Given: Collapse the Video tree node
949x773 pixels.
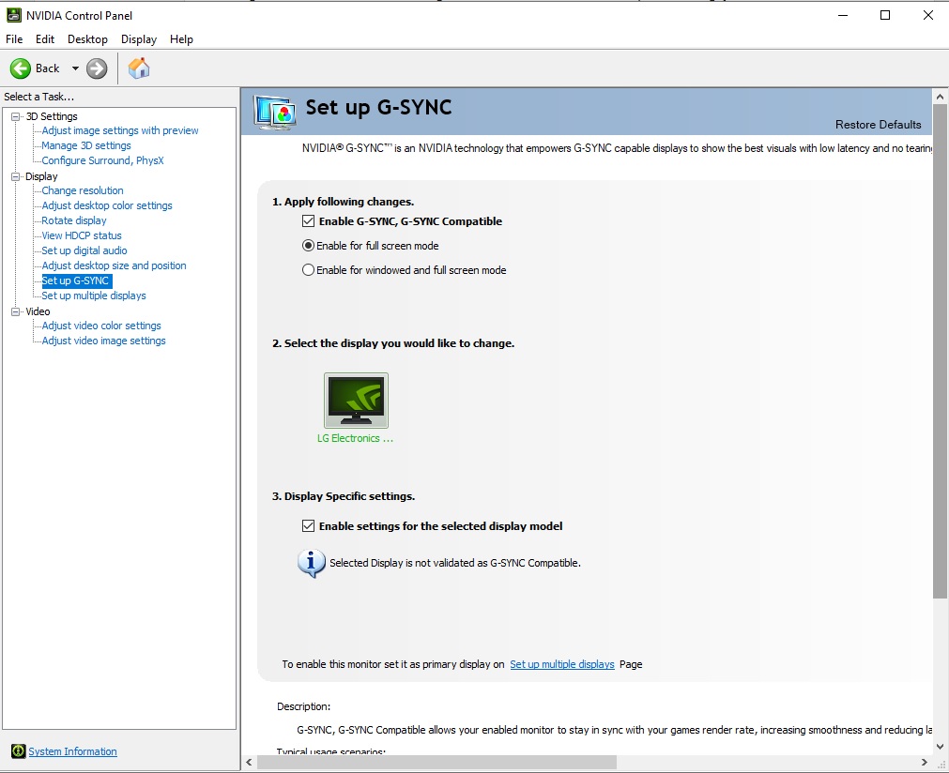Looking at the screenshot, I should 16,311.
